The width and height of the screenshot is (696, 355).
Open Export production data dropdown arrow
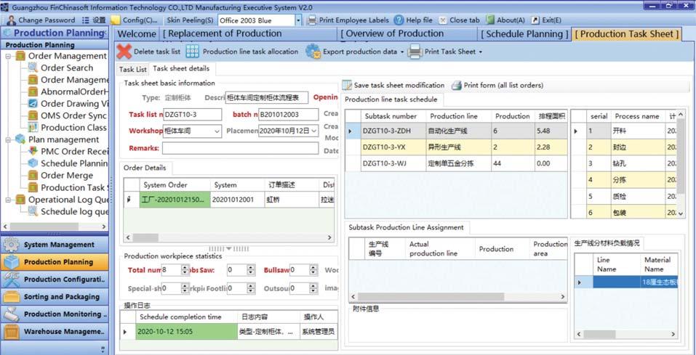click(402, 52)
